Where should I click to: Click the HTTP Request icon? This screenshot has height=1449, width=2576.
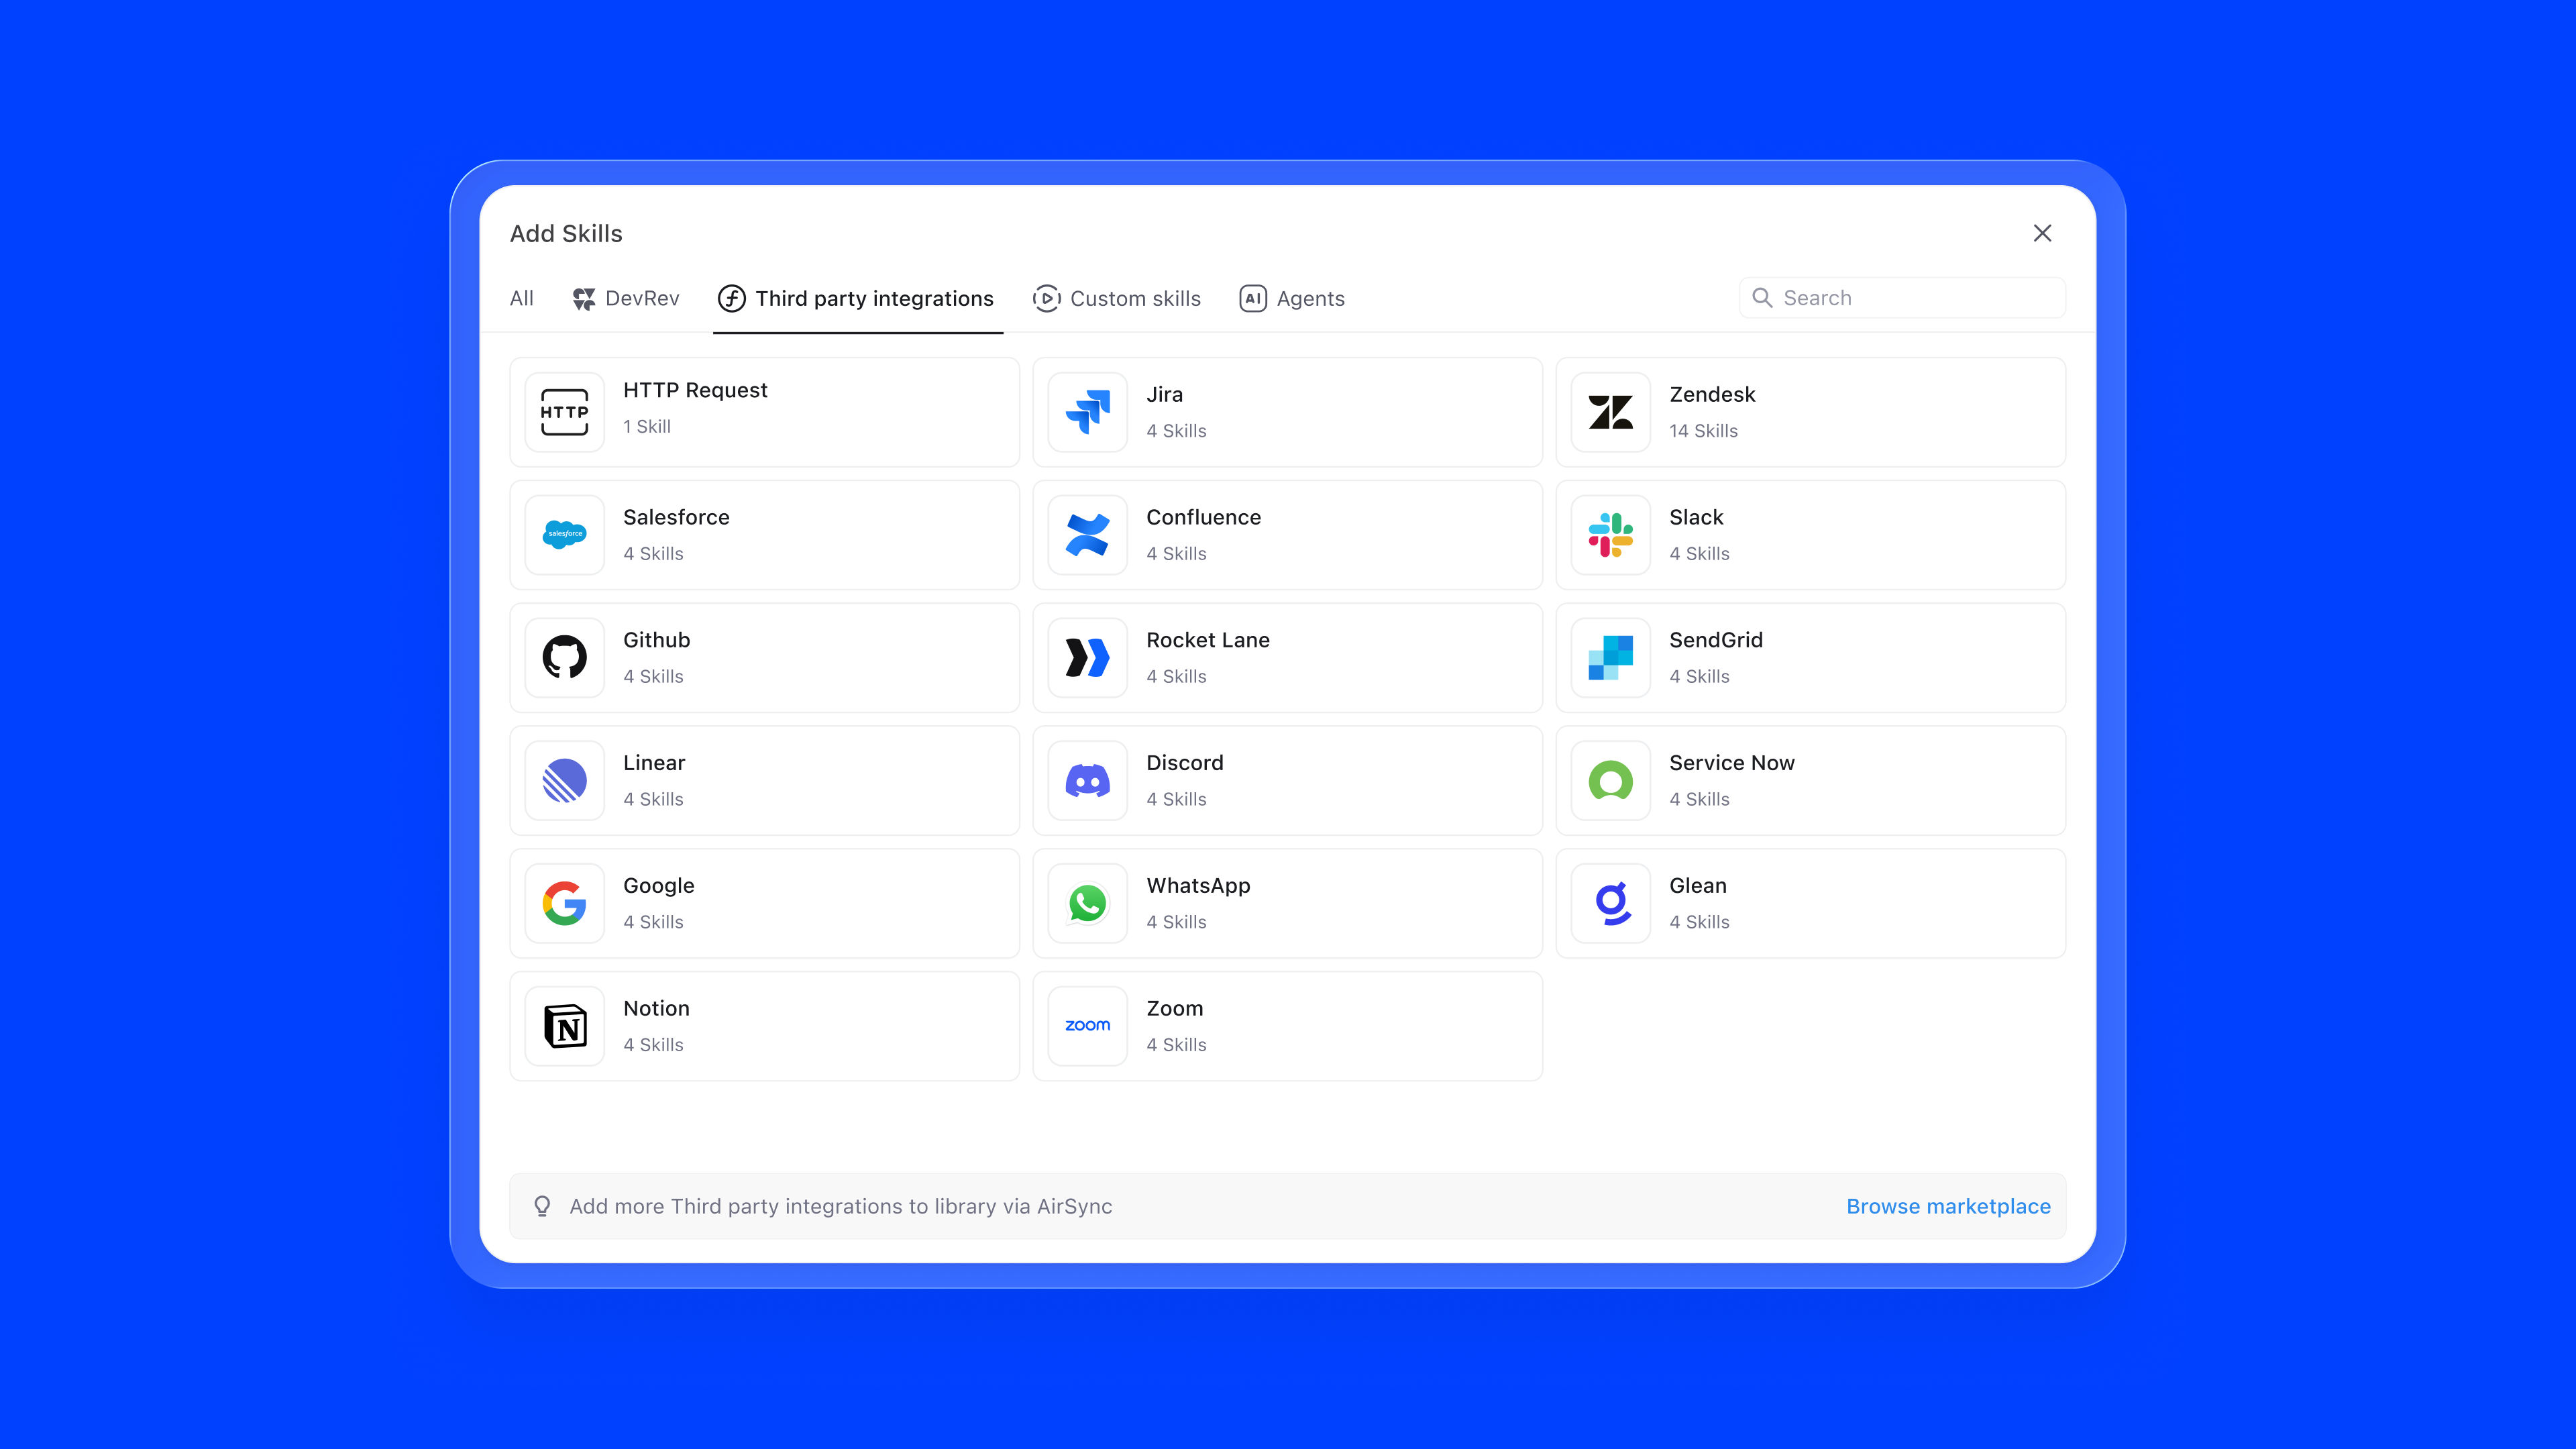coord(564,412)
